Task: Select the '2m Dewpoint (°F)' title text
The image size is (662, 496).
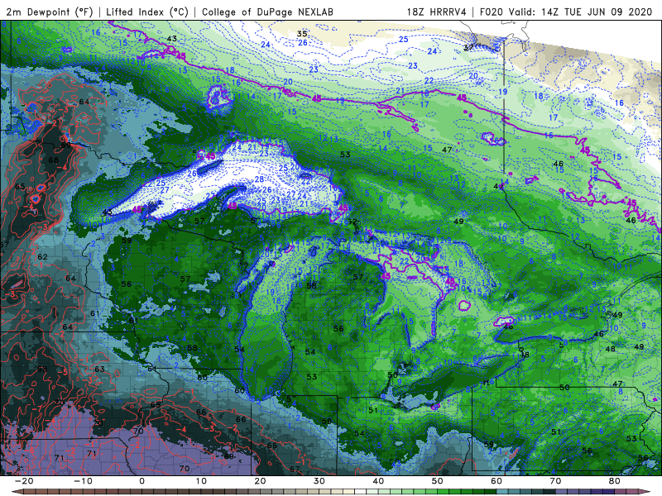Action: pyautogui.click(x=50, y=12)
